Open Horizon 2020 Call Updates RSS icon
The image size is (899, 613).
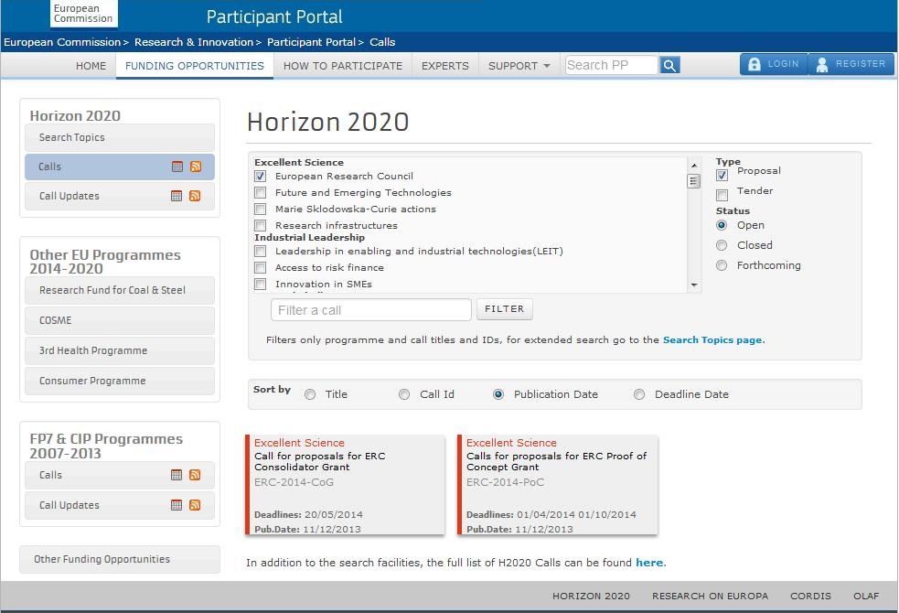(x=195, y=196)
